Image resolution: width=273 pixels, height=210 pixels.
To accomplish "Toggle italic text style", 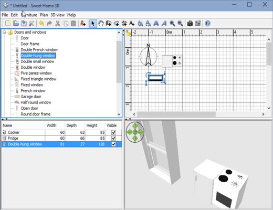I will [x=164, y=23].
